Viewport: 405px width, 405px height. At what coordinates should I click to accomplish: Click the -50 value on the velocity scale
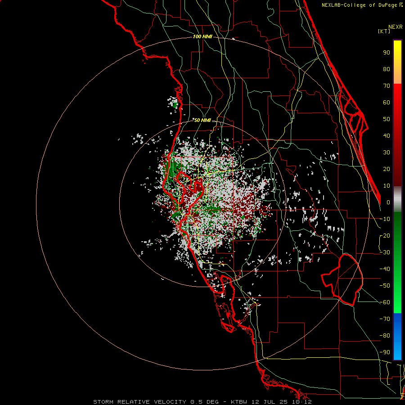click(x=385, y=285)
